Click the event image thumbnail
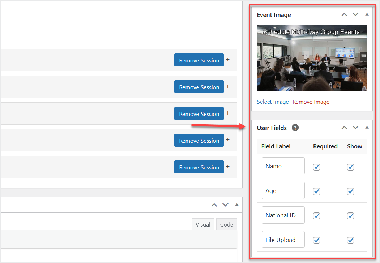The image size is (380, 263). (312, 58)
